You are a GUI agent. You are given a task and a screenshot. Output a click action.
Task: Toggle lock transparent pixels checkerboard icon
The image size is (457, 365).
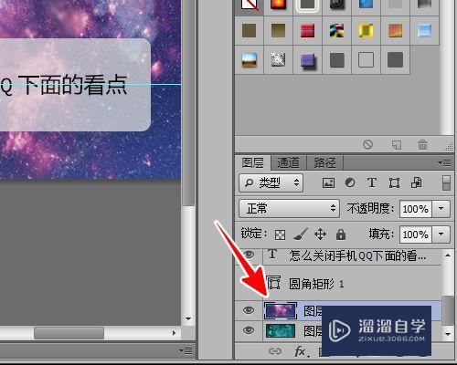click(x=280, y=235)
